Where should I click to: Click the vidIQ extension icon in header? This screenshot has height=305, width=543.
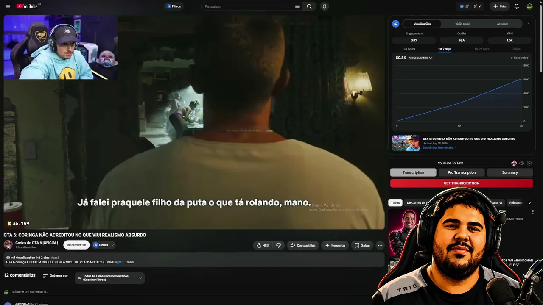click(462, 6)
